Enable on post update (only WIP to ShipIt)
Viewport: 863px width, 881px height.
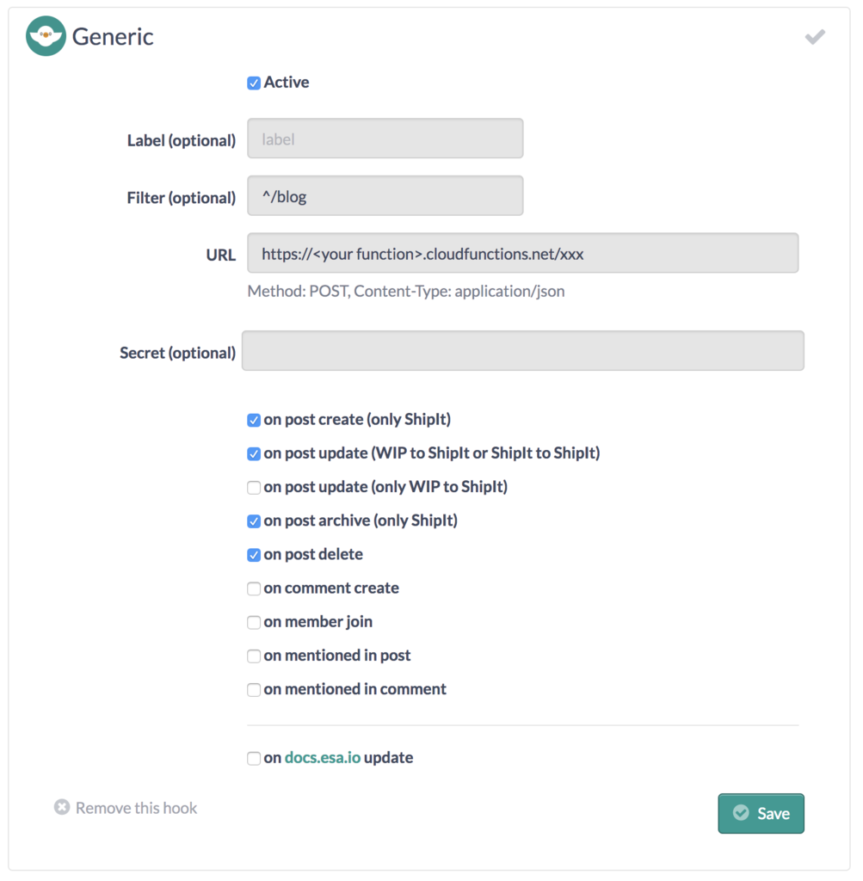point(254,487)
